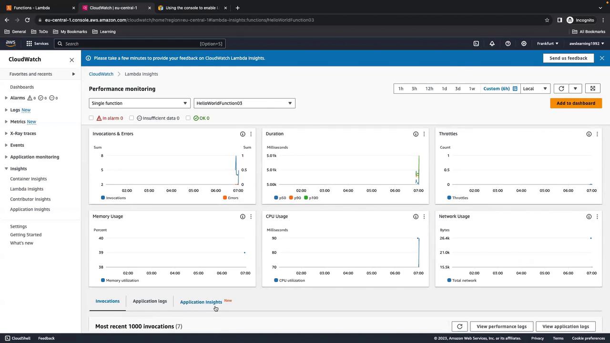Click the AWS logo home icon
The image size is (610, 343).
point(10,43)
